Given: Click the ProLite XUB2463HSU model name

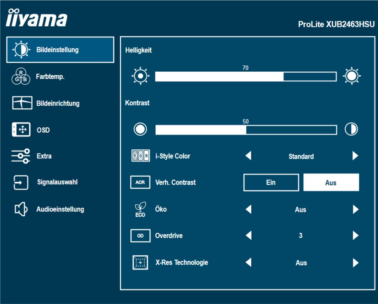Looking at the screenshot, I should pos(336,25).
